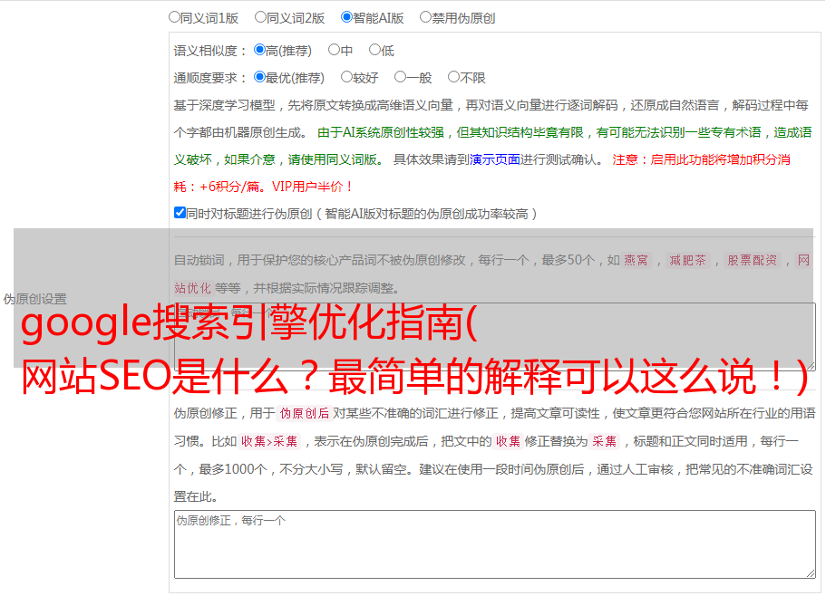Click the 燕窝 example keyword
The height and width of the screenshot is (596, 826).
pos(637,260)
